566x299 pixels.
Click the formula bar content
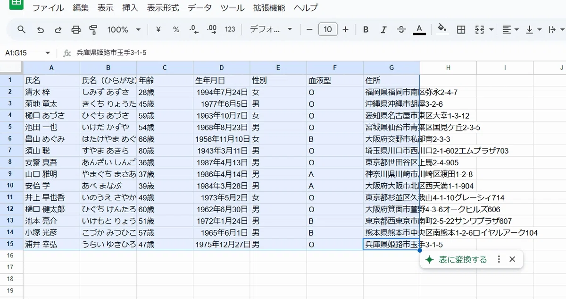tap(111, 53)
